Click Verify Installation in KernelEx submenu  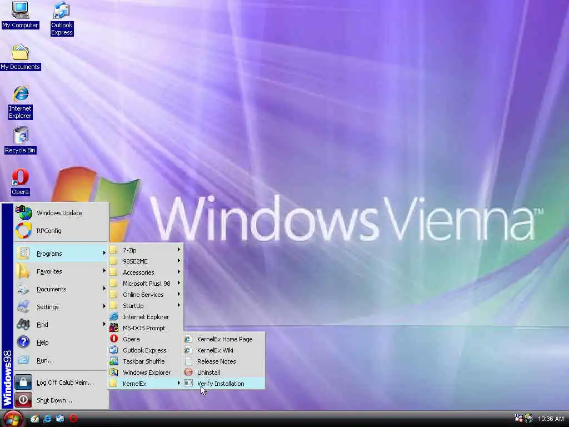[224, 384]
